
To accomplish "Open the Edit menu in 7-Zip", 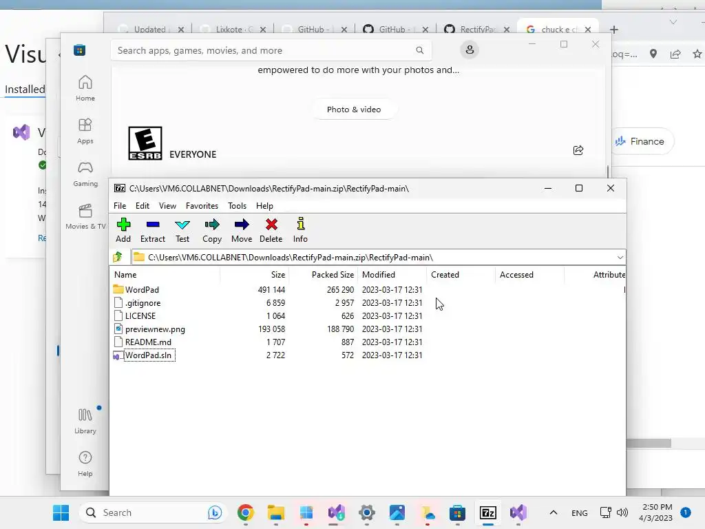I will [x=142, y=205].
